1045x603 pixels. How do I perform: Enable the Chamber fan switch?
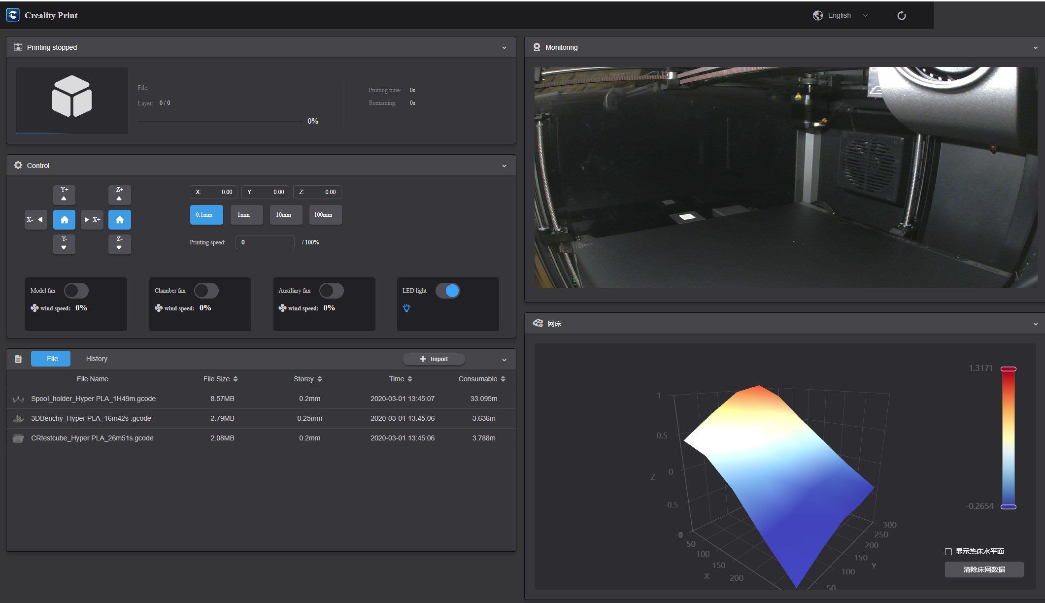click(x=206, y=291)
